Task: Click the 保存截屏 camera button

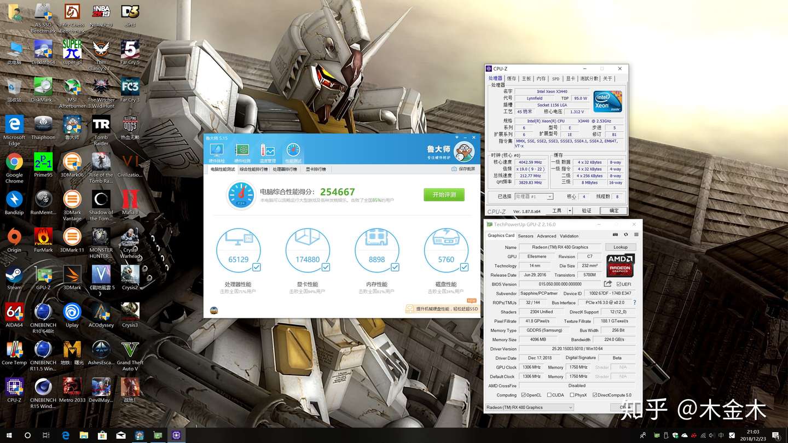Action: pos(463,169)
